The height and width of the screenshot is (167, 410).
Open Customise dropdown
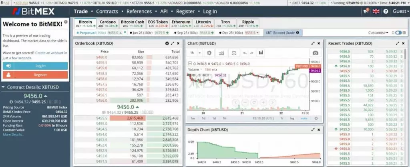click(378, 33)
